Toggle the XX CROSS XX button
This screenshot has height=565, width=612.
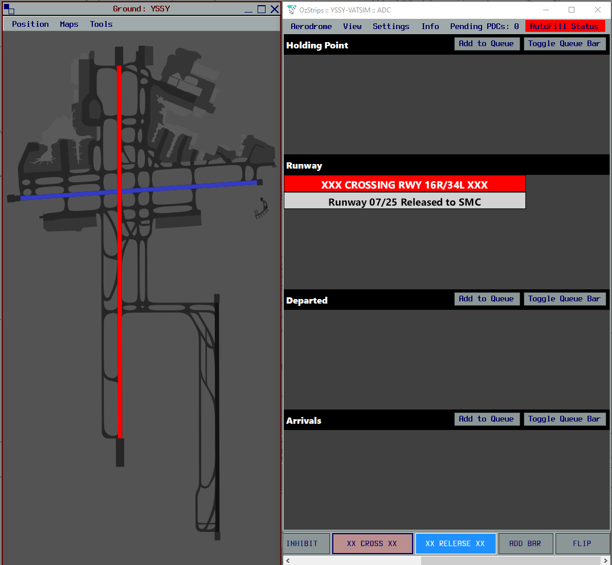[x=372, y=543]
